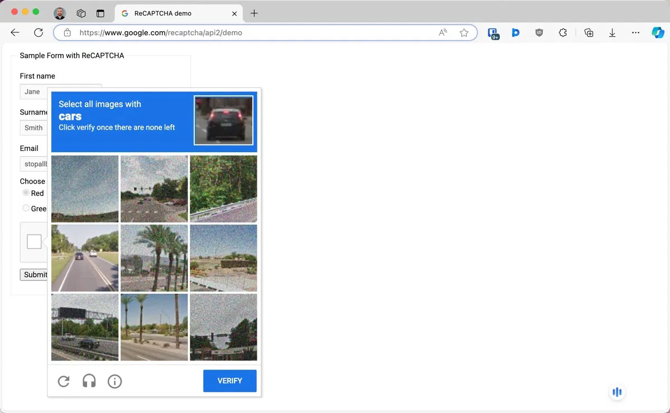Open the Collections icon in the toolbar
Screen dimensions: 670x413
tap(588, 33)
